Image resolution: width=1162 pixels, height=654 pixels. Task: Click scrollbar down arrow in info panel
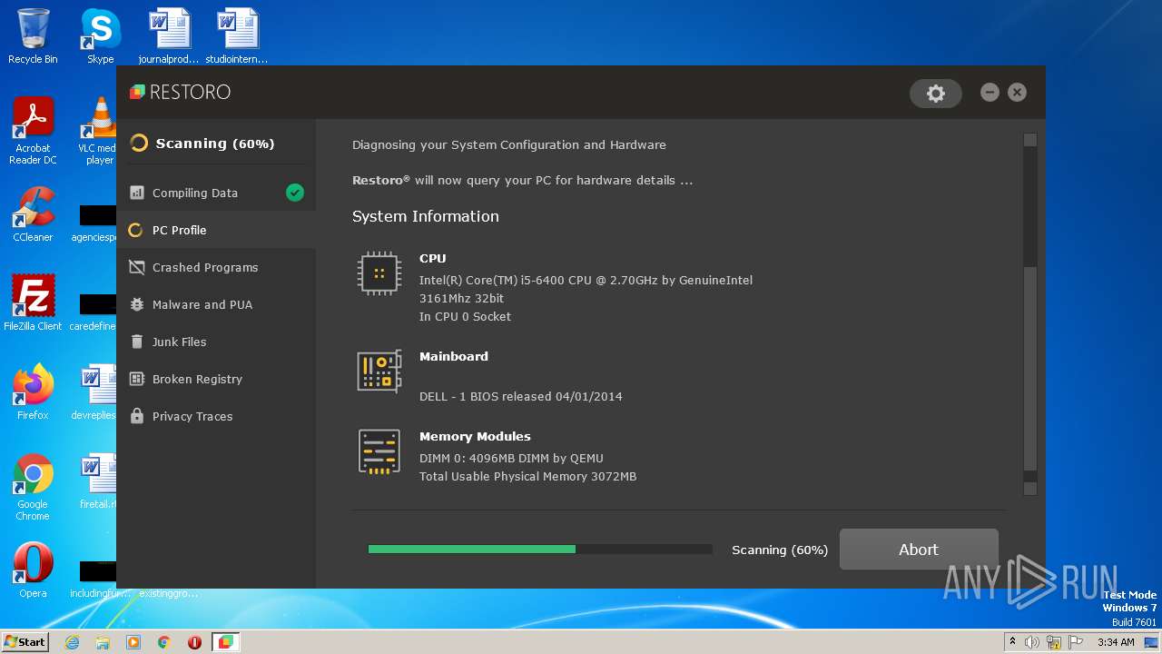click(1029, 489)
